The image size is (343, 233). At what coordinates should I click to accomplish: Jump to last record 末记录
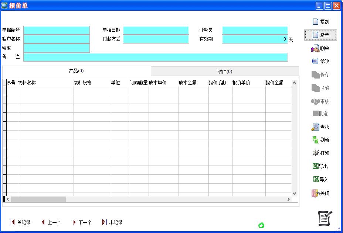tap(112, 222)
